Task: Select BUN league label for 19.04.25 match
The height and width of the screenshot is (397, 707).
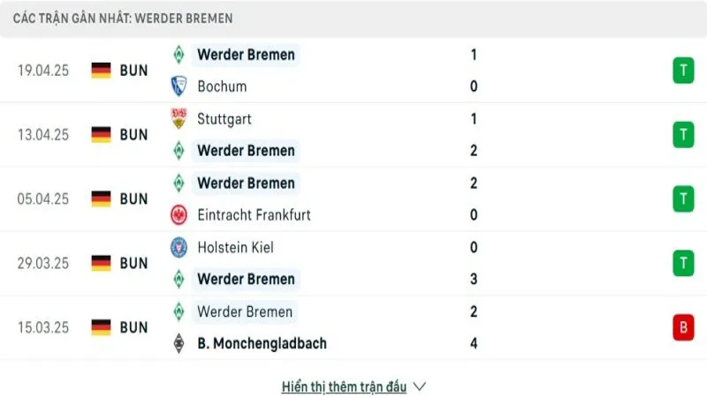Action: tap(133, 71)
